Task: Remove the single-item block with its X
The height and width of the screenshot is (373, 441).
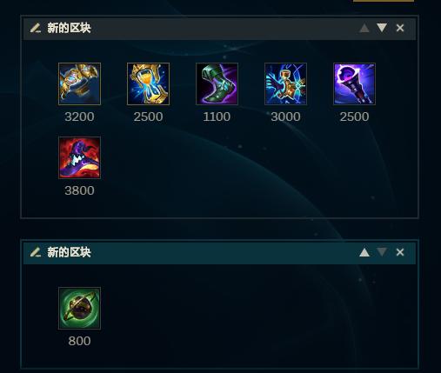Action: pyautogui.click(x=400, y=252)
